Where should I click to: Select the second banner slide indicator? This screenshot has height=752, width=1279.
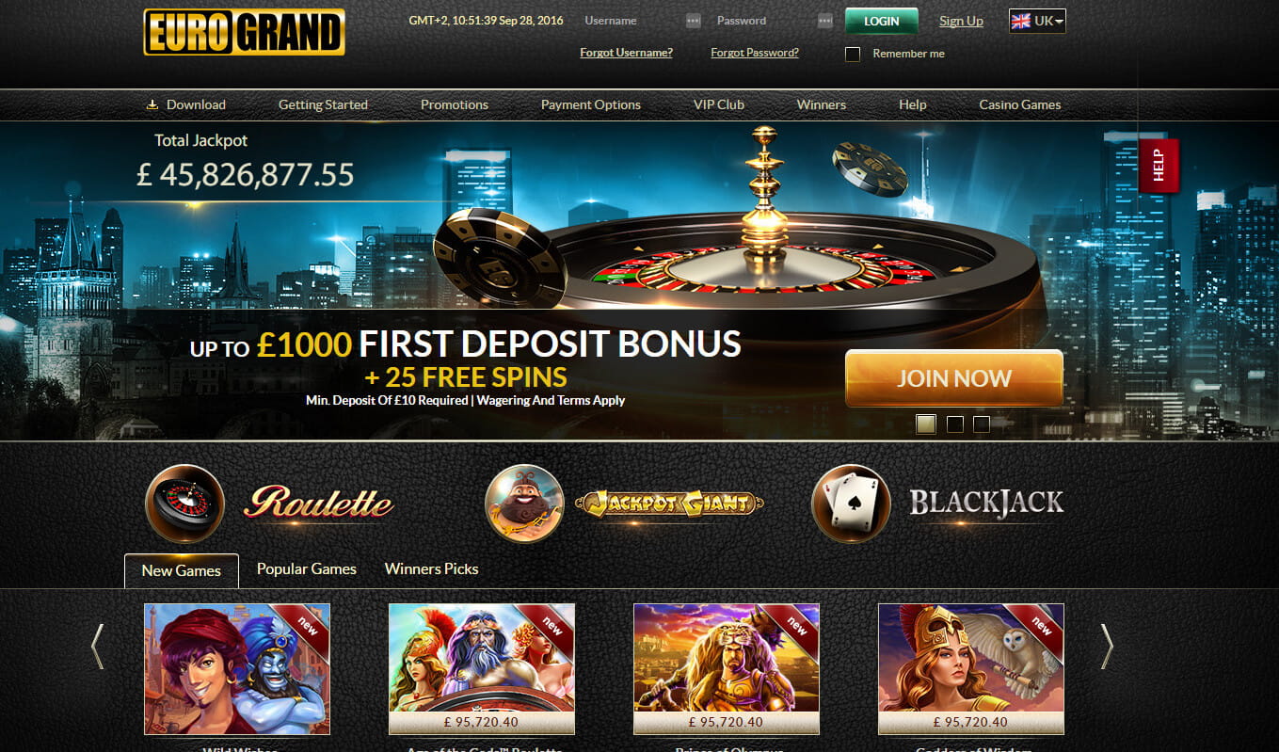pyautogui.click(x=954, y=424)
